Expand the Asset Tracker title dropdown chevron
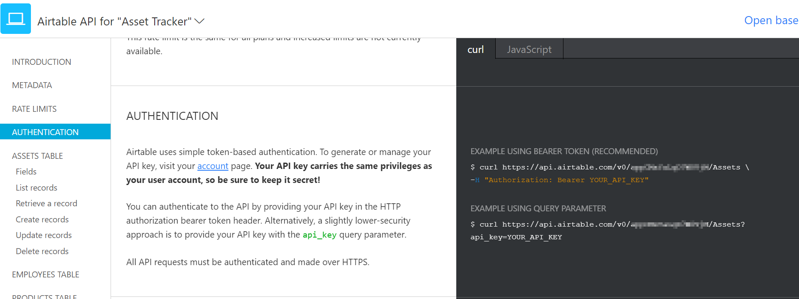799x299 pixels. [200, 21]
